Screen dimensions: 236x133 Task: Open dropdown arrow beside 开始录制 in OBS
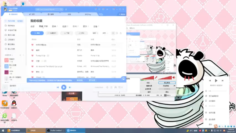pyautogui.click(x=174, y=86)
